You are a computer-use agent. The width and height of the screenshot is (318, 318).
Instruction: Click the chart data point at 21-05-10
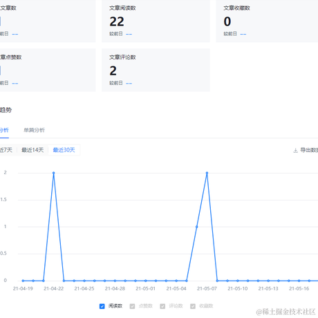coord(238,281)
